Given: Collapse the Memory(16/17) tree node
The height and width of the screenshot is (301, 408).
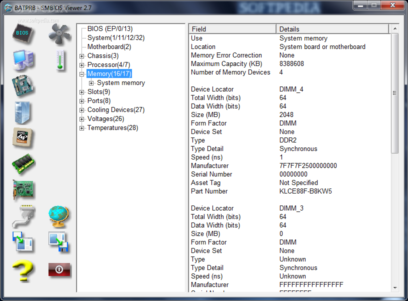Looking at the screenshot, I should tap(81, 74).
